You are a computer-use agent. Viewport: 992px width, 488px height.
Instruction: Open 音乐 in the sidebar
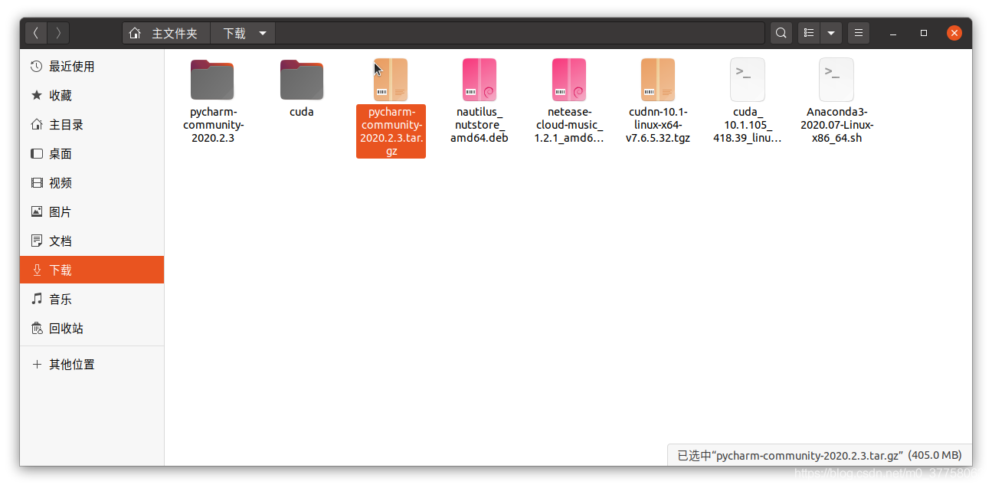click(x=92, y=300)
